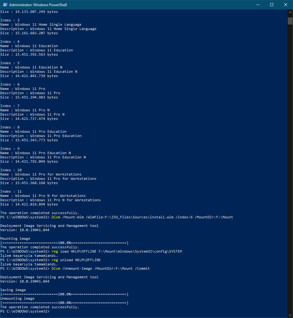Click the Dism /Mount-Wim command line

117,217
